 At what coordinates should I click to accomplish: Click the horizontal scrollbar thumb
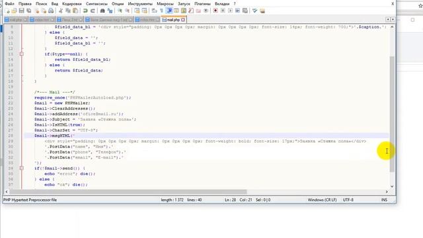[128, 192]
